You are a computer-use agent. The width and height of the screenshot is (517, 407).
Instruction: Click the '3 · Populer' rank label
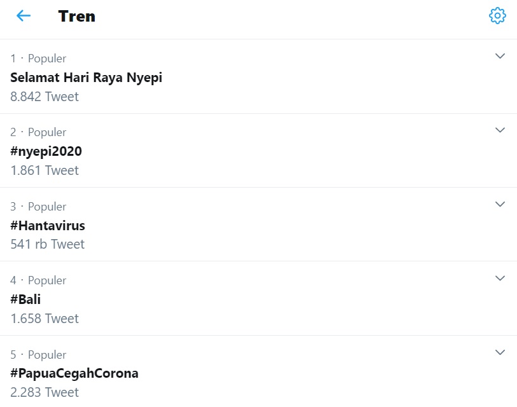click(38, 207)
